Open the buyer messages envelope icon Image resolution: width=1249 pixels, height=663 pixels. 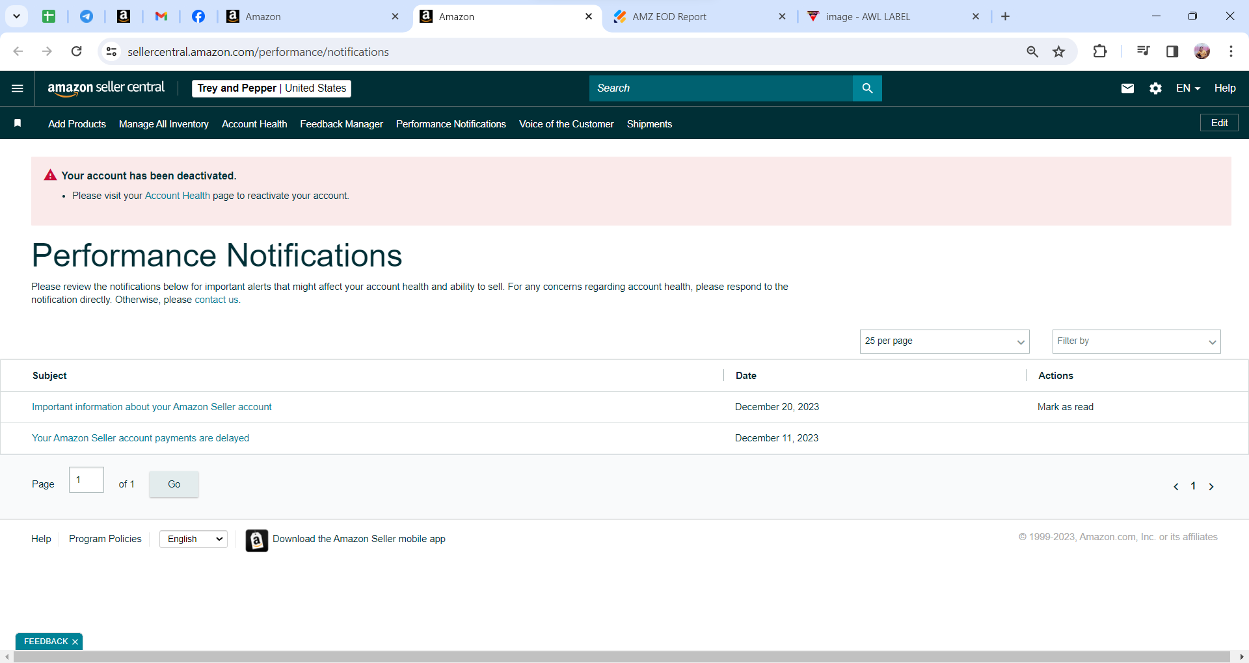1127,88
